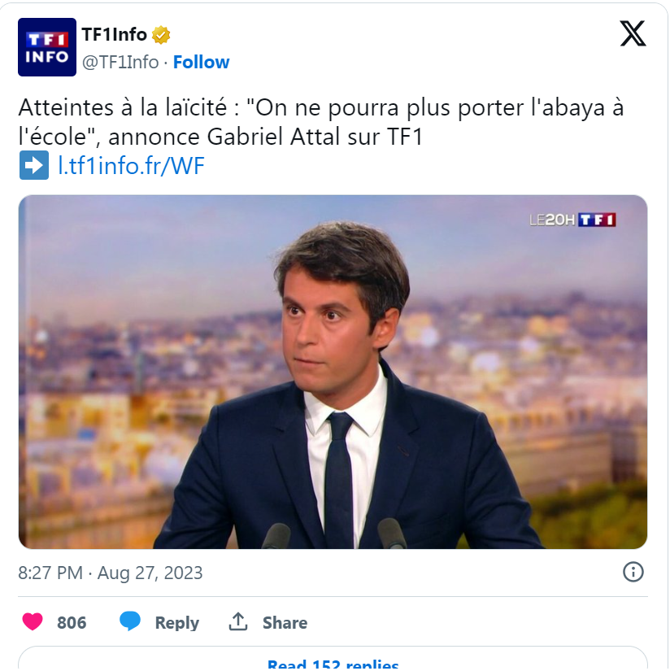Click the gold verified badge
Screen dimensions: 670x671
coord(161,35)
